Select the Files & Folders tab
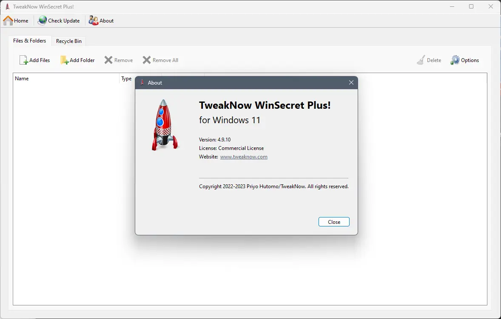501x319 pixels. click(x=29, y=40)
